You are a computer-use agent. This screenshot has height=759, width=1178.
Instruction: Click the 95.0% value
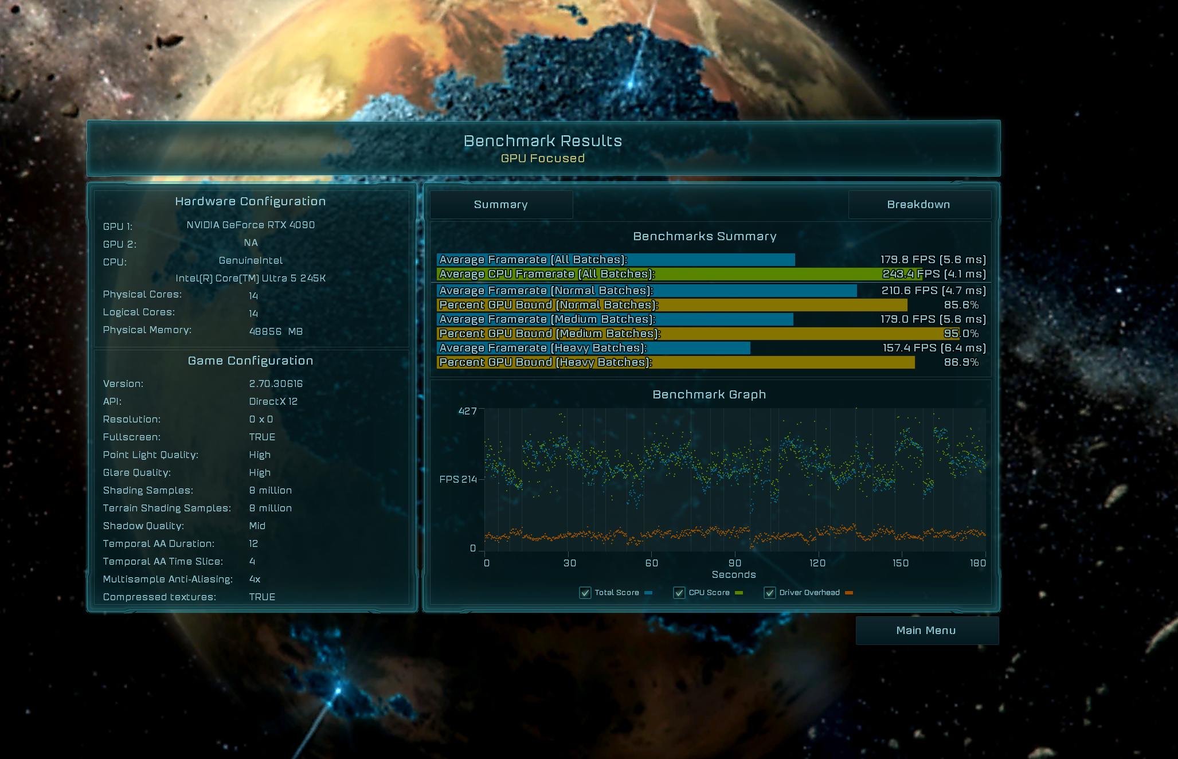coord(961,334)
